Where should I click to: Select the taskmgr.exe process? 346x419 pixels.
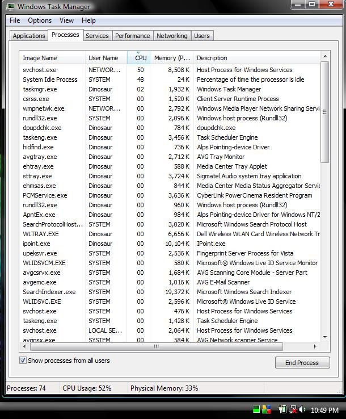click(x=170, y=89)
